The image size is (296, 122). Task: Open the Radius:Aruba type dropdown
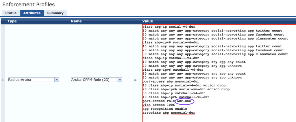(x=33, y=80)
